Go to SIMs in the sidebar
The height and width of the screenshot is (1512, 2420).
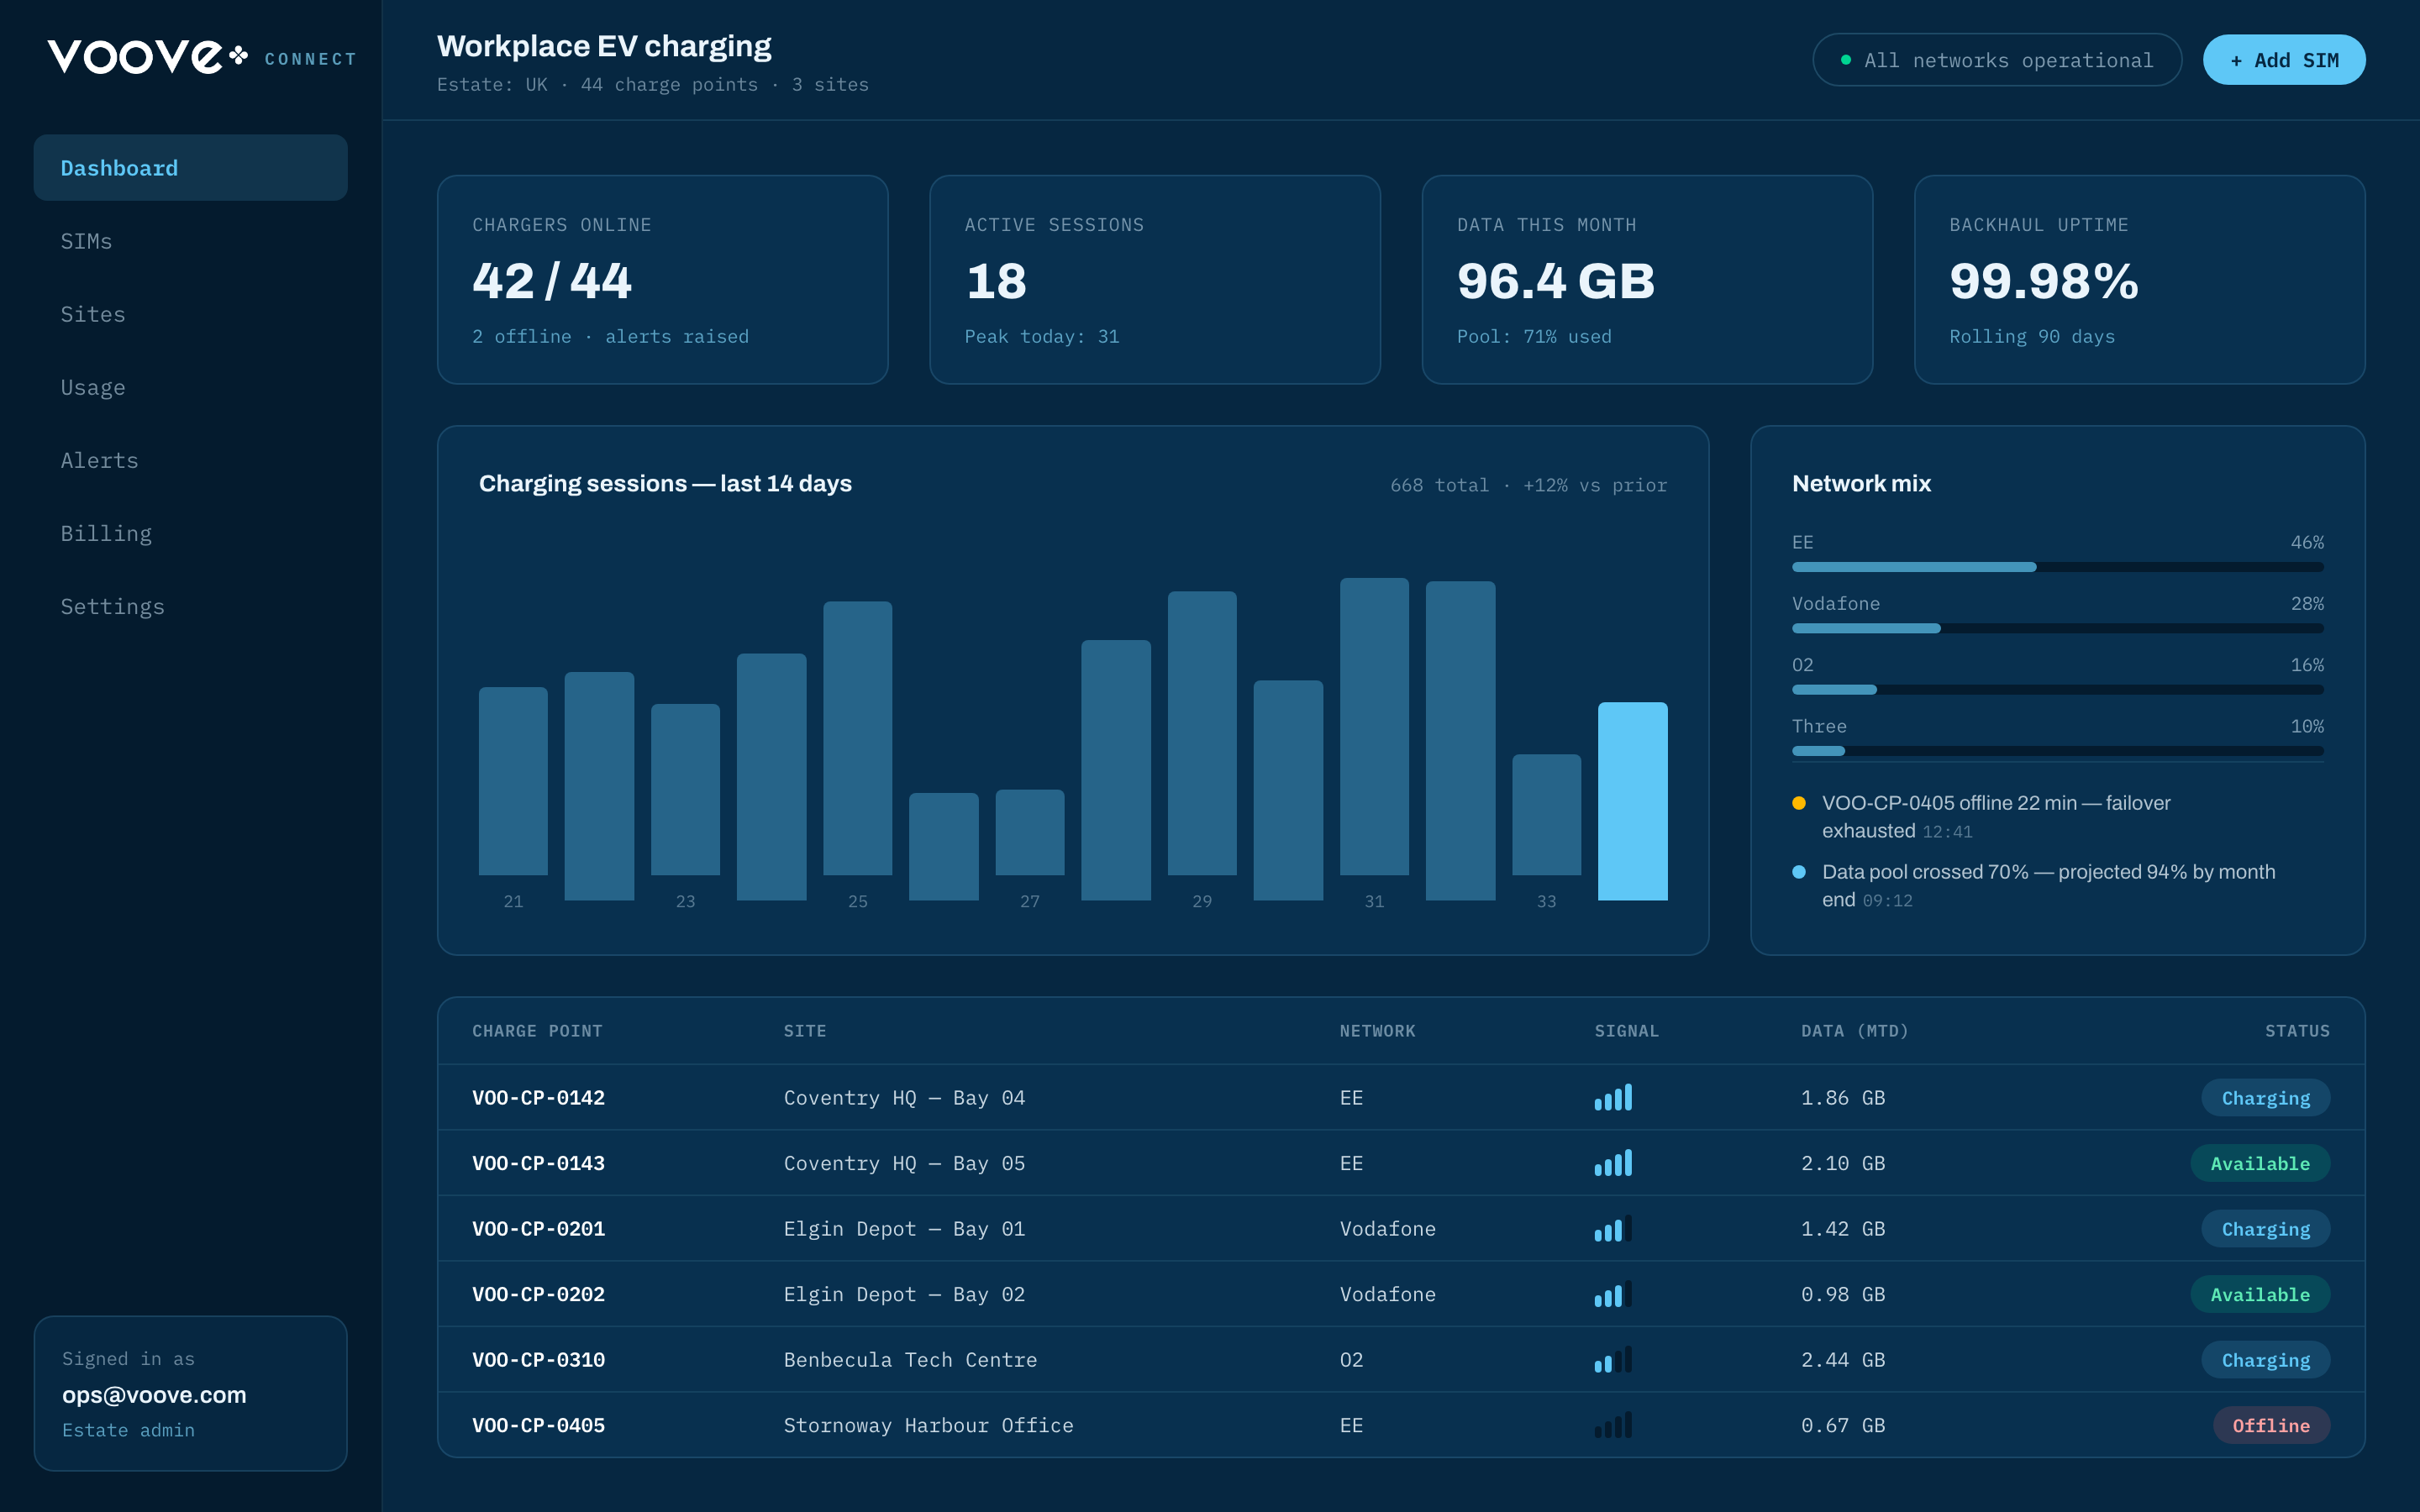[190, 241]
